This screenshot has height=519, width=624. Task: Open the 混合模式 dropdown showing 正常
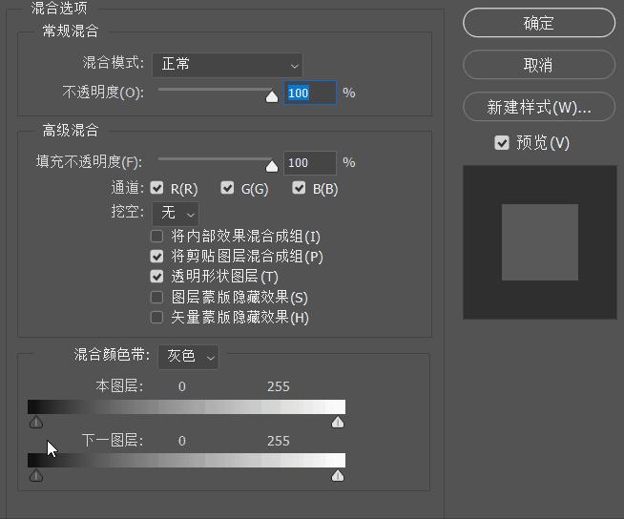click(x=227, y=65)
